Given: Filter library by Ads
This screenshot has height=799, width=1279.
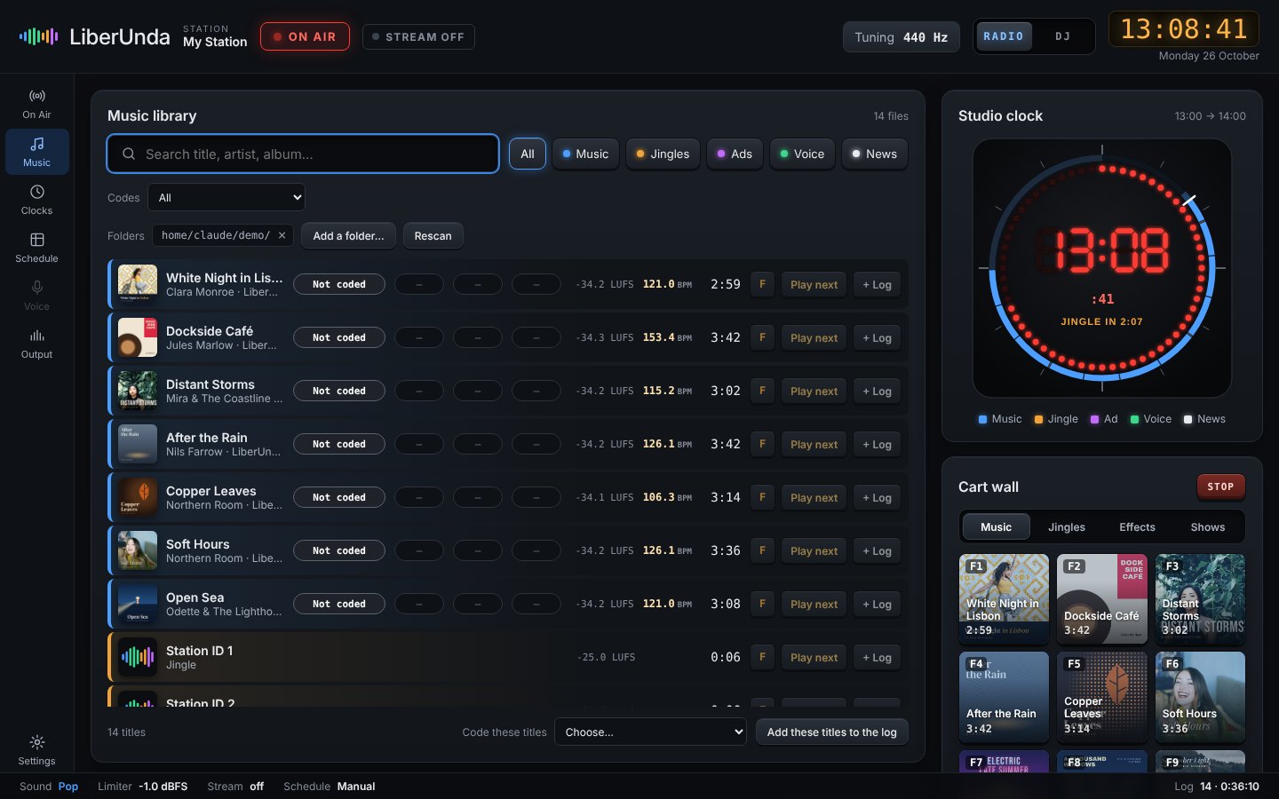Looking at the screenshot, I should click(735, 154).
